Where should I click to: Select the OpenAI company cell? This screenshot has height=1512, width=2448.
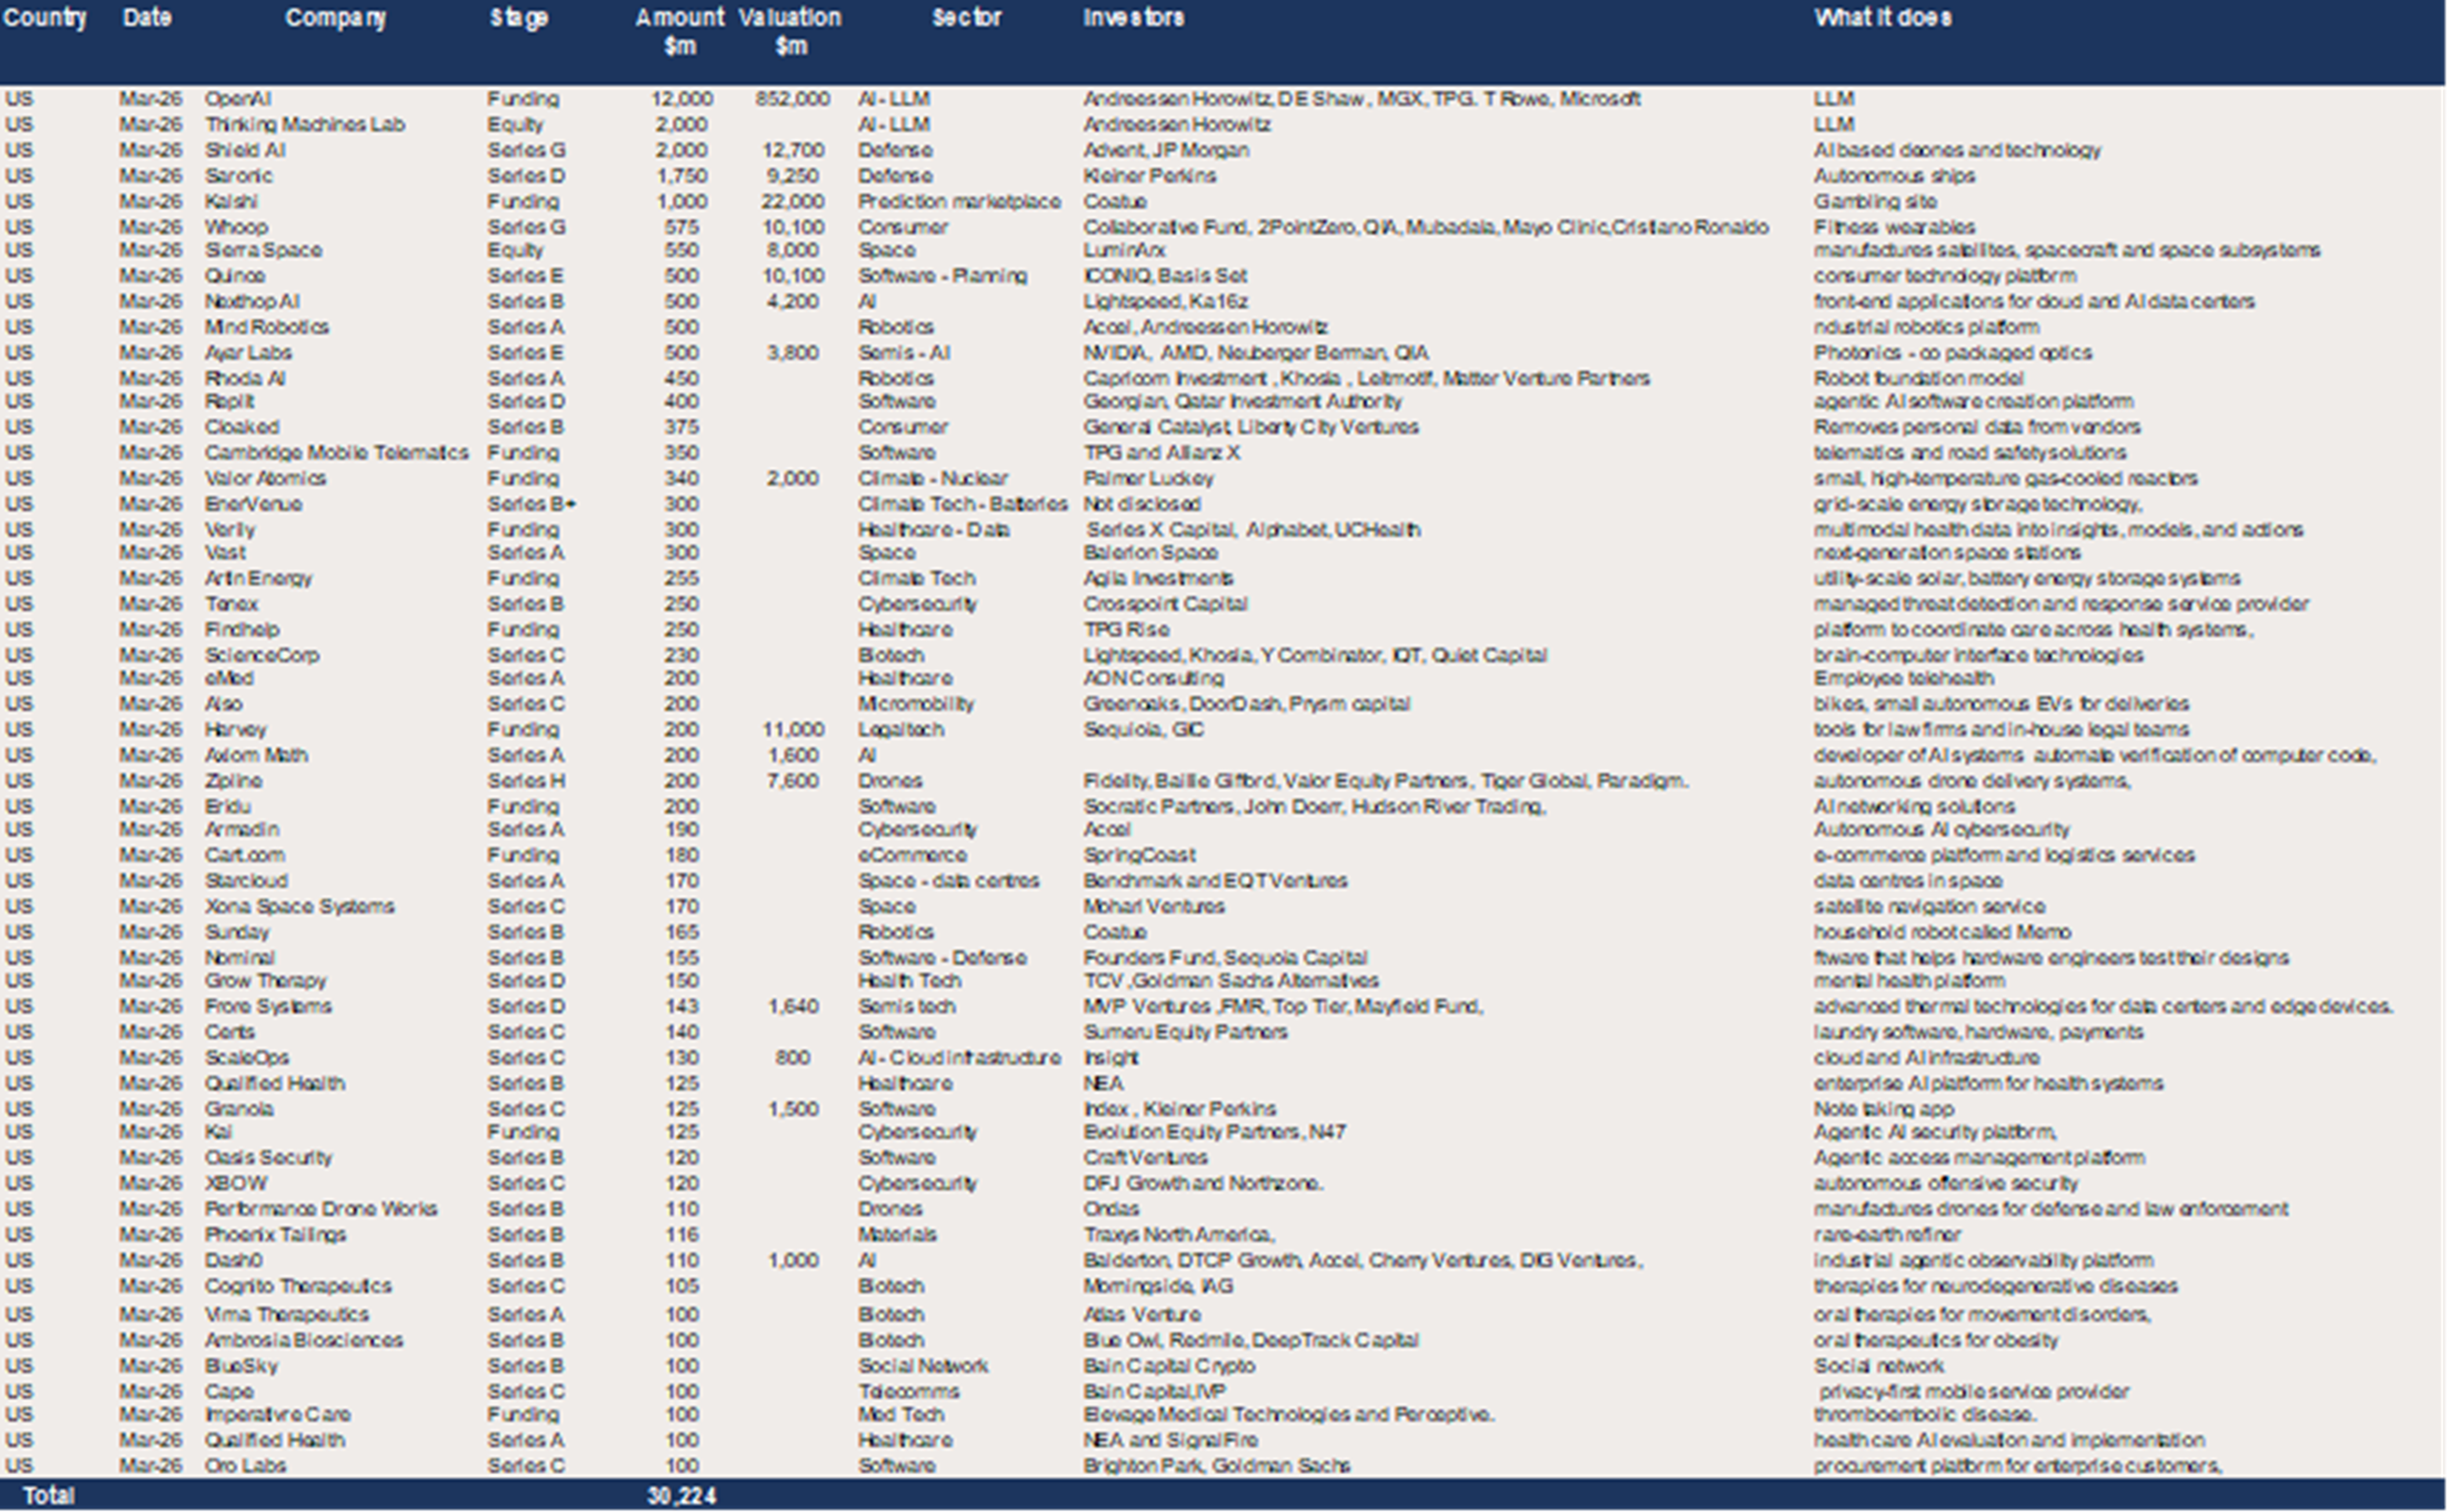coord(238,99)
